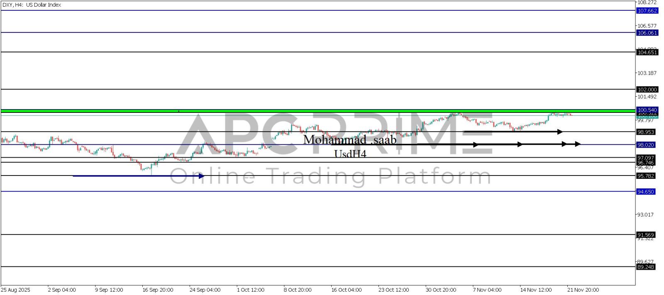Screen dimensions: 664x295
Task: Click the 91.569 price label
Action: (646, 235)
